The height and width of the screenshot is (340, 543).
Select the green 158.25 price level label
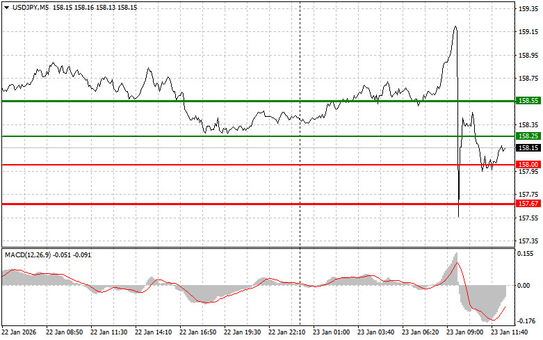click(528, 136)
